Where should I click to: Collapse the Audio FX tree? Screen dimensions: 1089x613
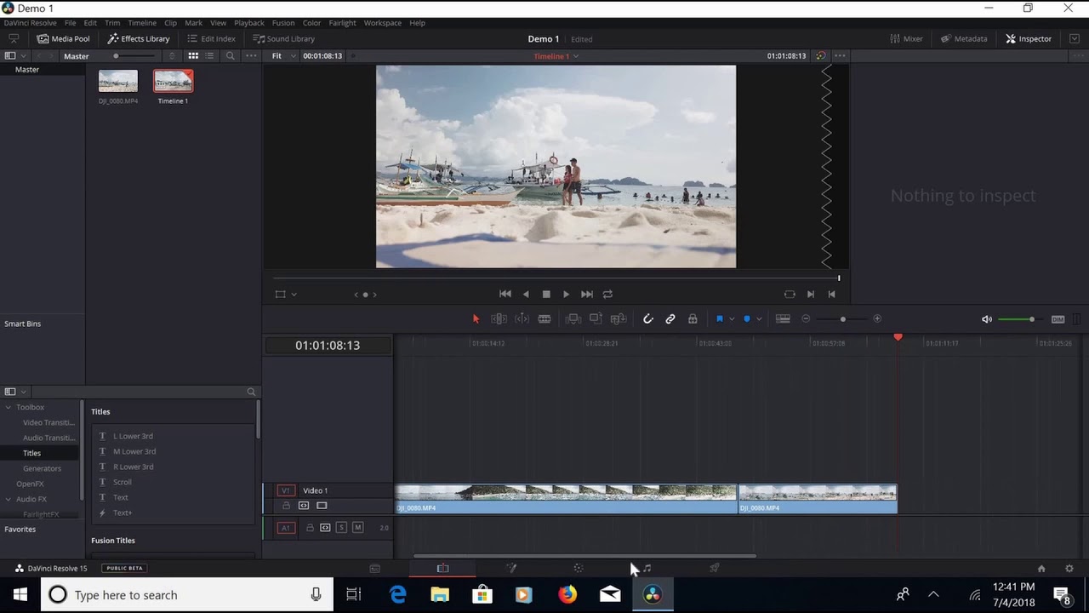click(x=9, y=500)
